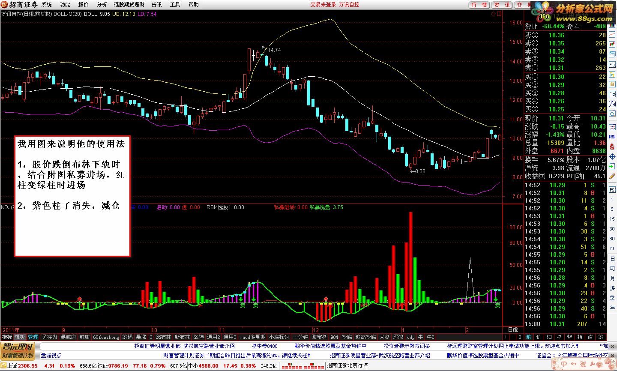617x371 pixels.
Task: Click the diamond icon at chart top-right
Action: [493, 14]
